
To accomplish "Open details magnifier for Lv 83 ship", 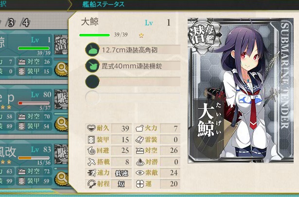I will pyautogui.click(x=61, y=179).
